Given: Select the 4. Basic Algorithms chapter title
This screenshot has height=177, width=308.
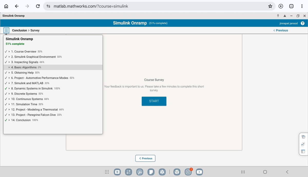Looking at the screenshot, I should pos(24,67).
